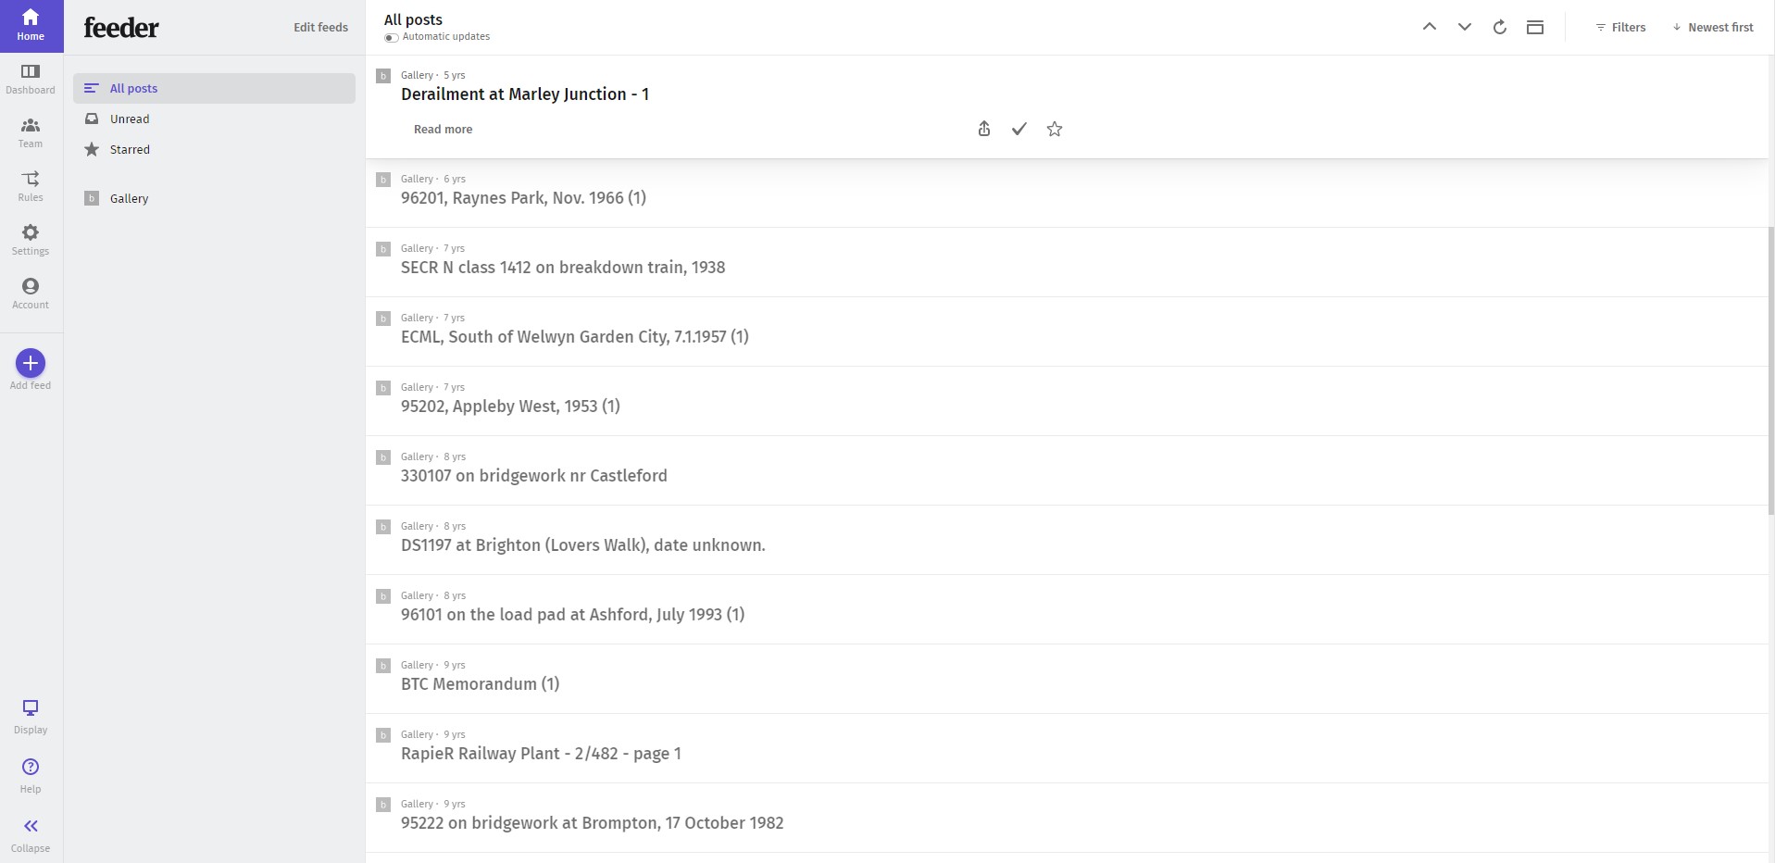Image resolution: width=1775 pixels, height=863 pixels.
Task: Click the Add feed plus button
Action: pos(31,363)
